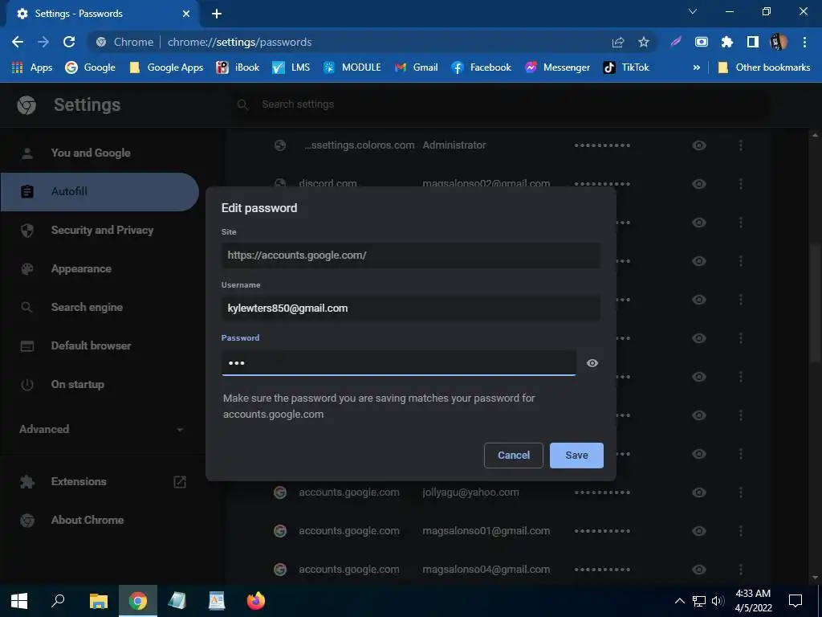
Task: Launch Firefox from the taskbar
Action: pos(256,601)
